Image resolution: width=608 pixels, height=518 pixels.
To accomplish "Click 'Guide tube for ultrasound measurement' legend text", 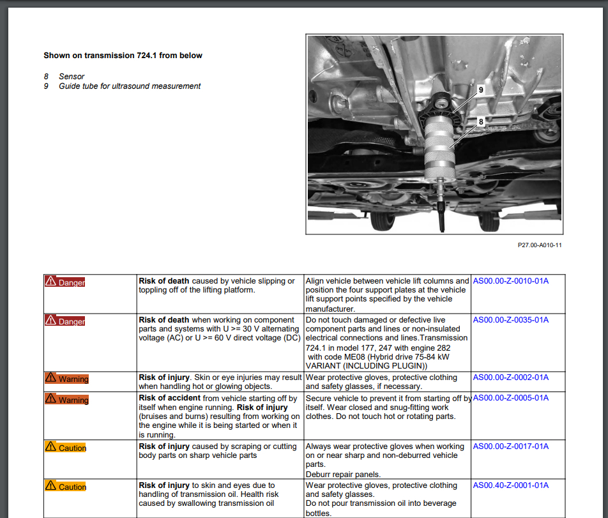I will tap(130, 86).
